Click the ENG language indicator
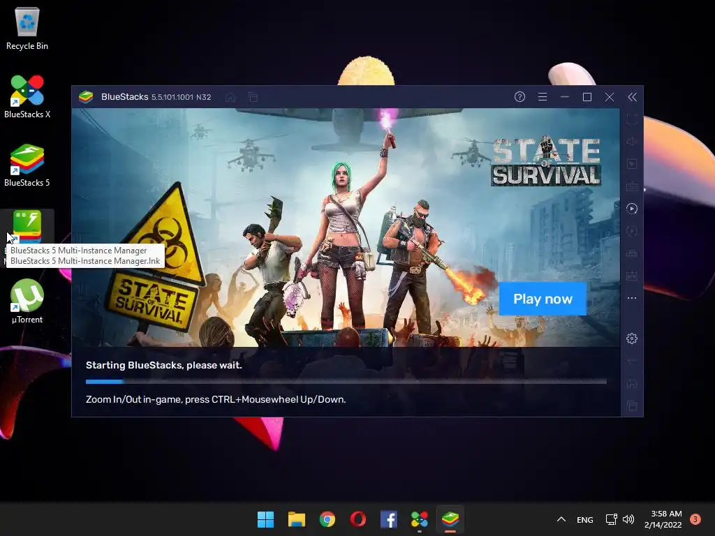The height and width of the screenshot is (536, 715). 584,519
